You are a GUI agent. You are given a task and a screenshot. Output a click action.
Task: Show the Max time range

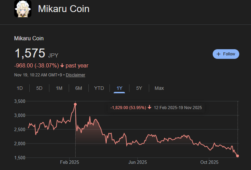[x=159, y=88]
